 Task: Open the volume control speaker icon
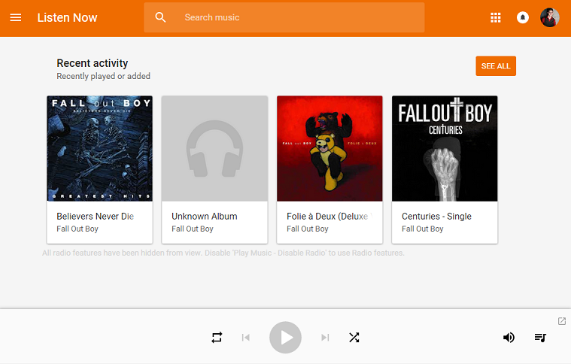point(509,338)
